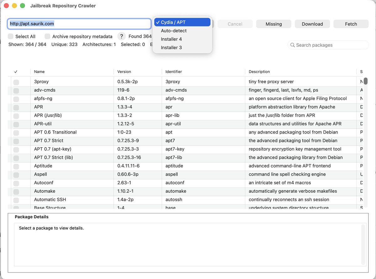376x279 pixels.
Task: Sort by the Version column header
Action: (x=138, y=72)
